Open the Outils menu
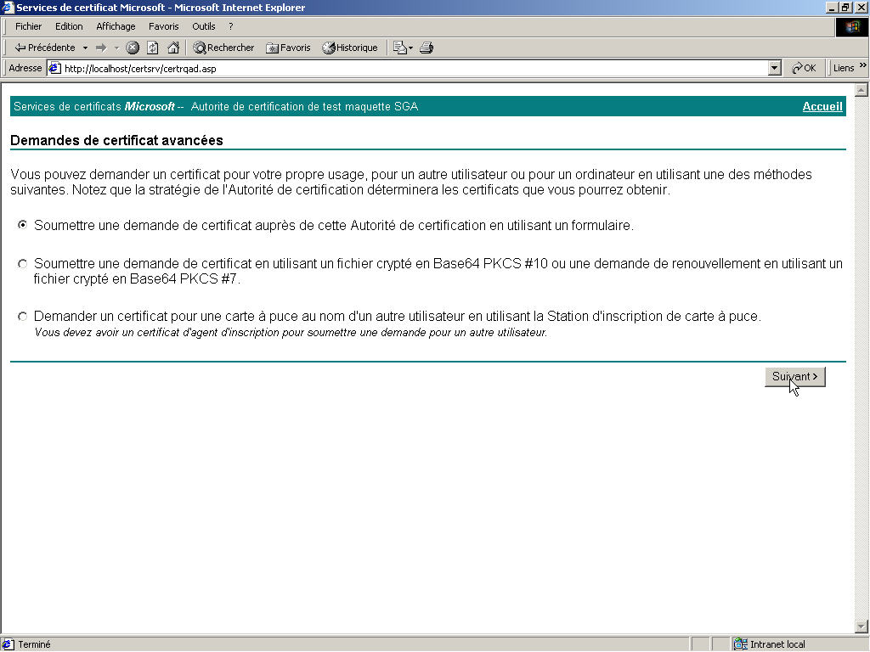 point(204,26)
